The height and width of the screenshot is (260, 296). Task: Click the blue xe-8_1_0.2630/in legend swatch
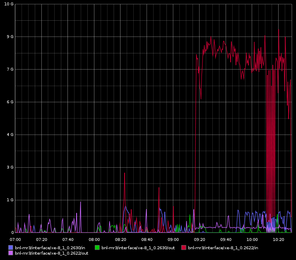point(10,248)
